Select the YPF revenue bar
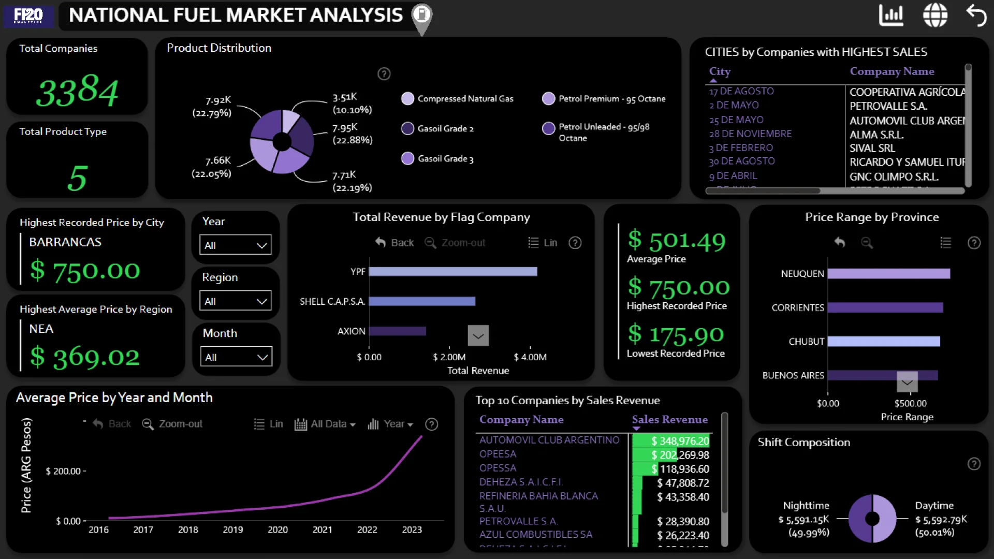 tap(453, 271)
